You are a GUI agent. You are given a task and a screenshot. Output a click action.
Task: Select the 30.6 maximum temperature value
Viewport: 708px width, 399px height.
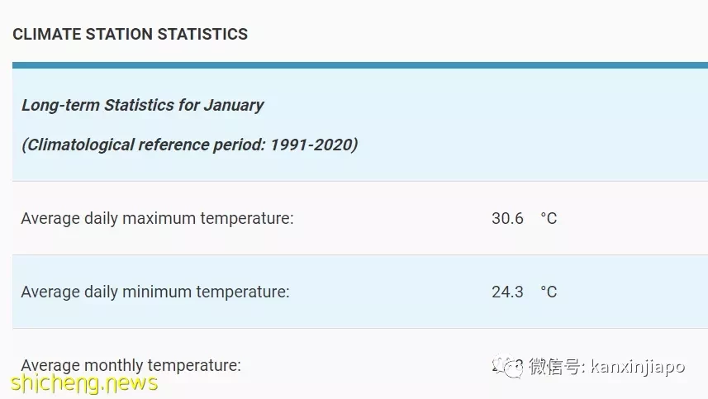coord(507,218)
